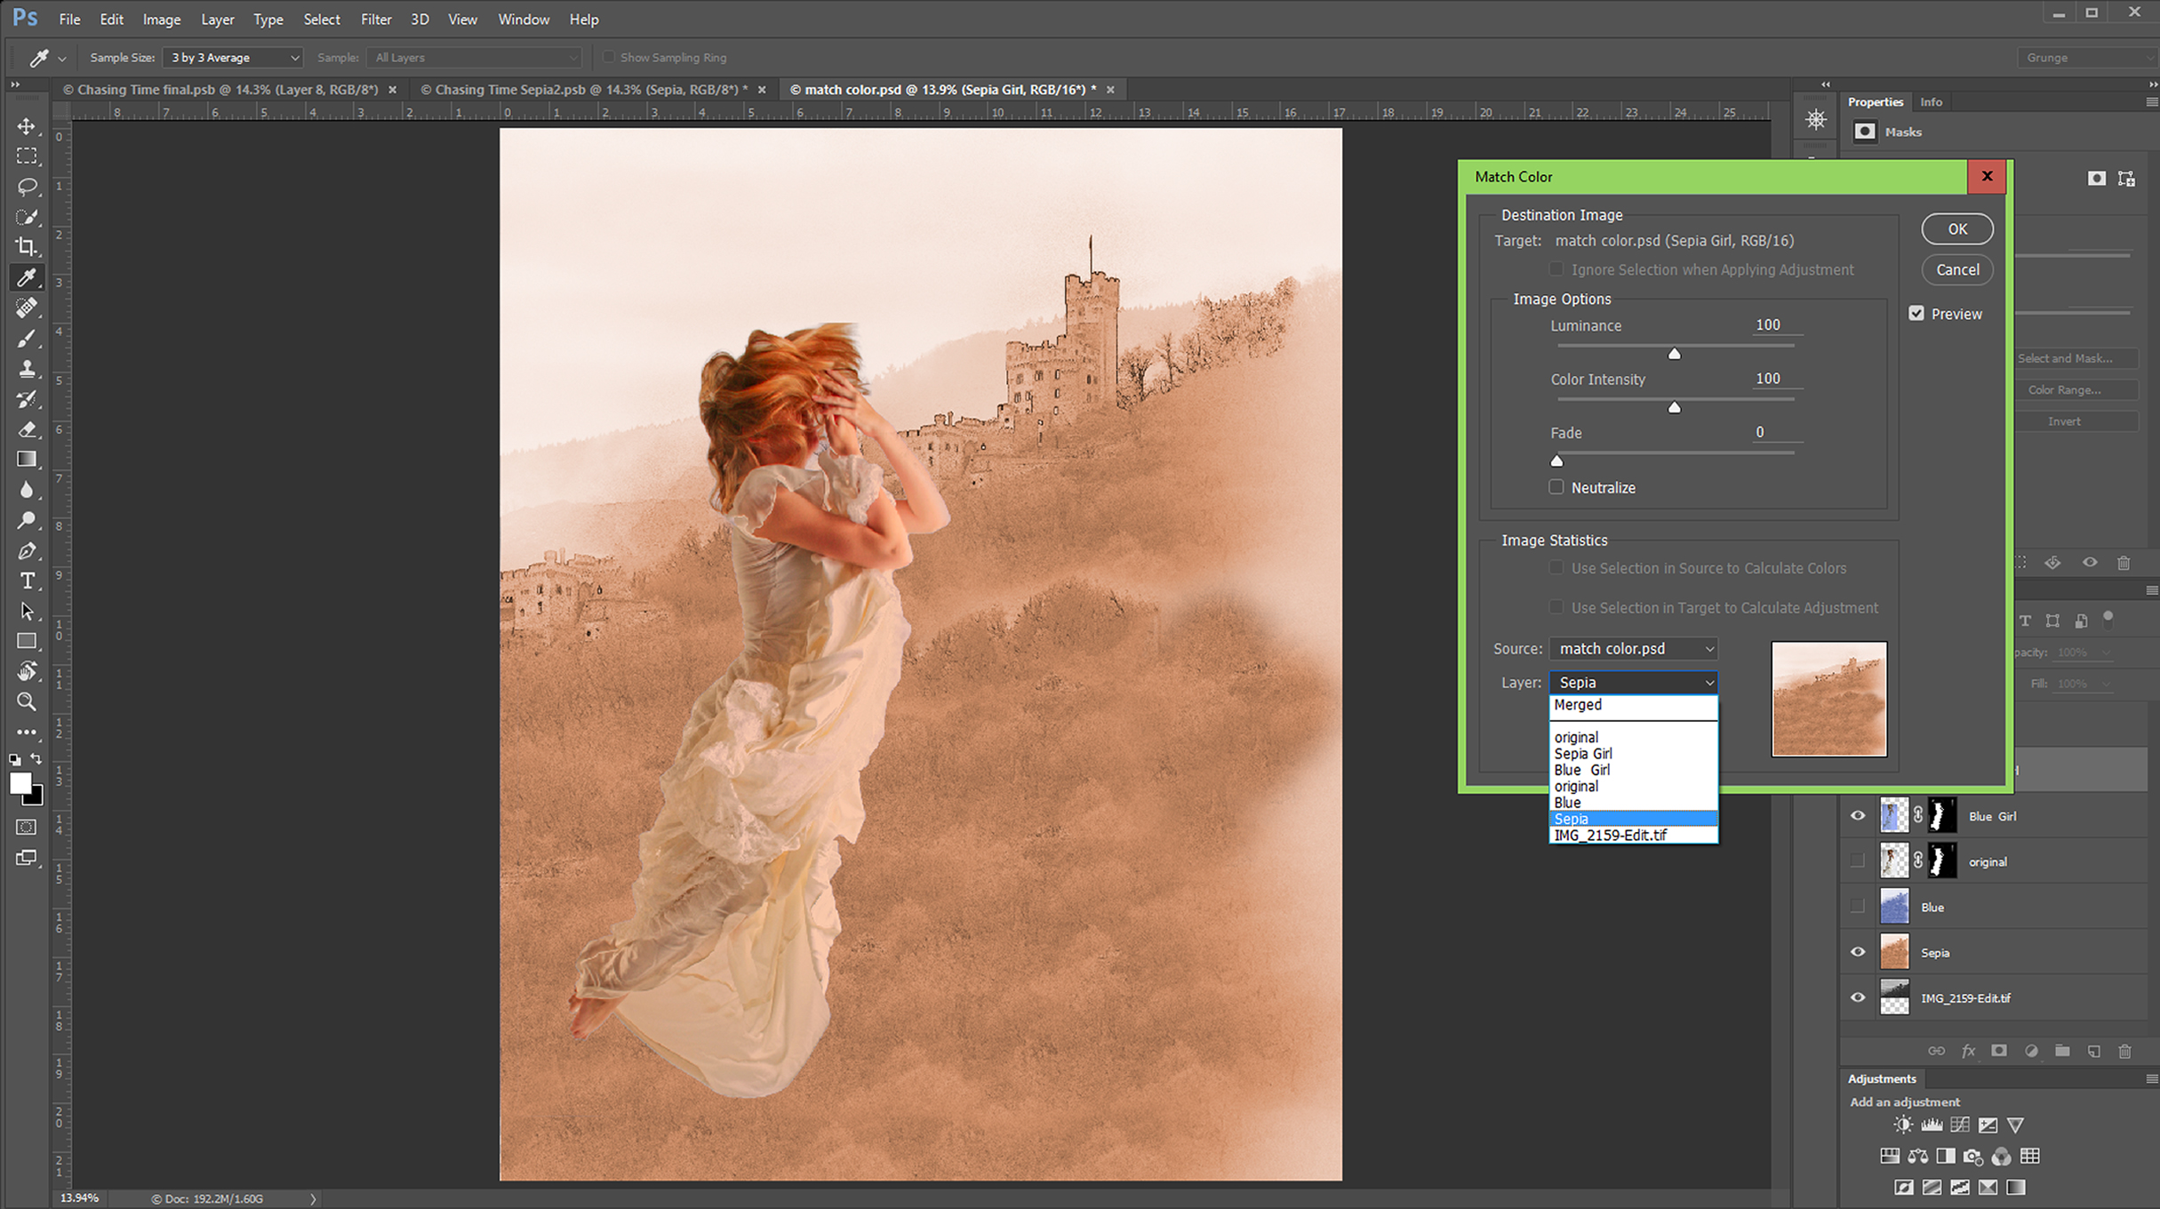The image size is (2160, 1209).
Task: Pick the Clone Stamp tool
Action: point(27,368)
